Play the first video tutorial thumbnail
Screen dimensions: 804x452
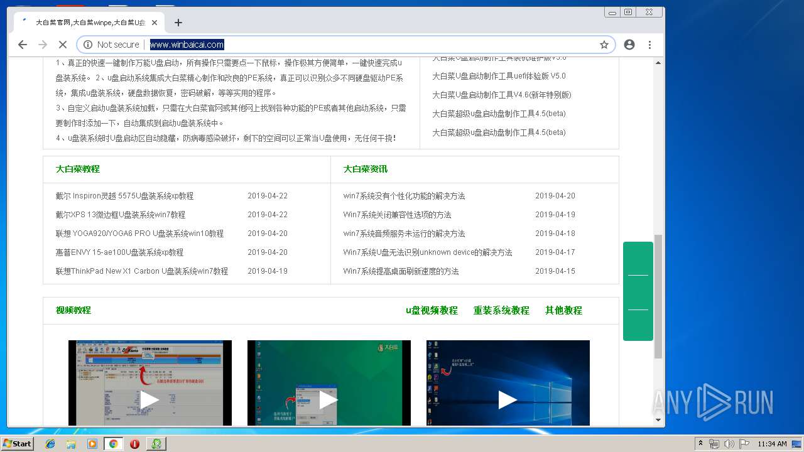click(x=149, y=383)
